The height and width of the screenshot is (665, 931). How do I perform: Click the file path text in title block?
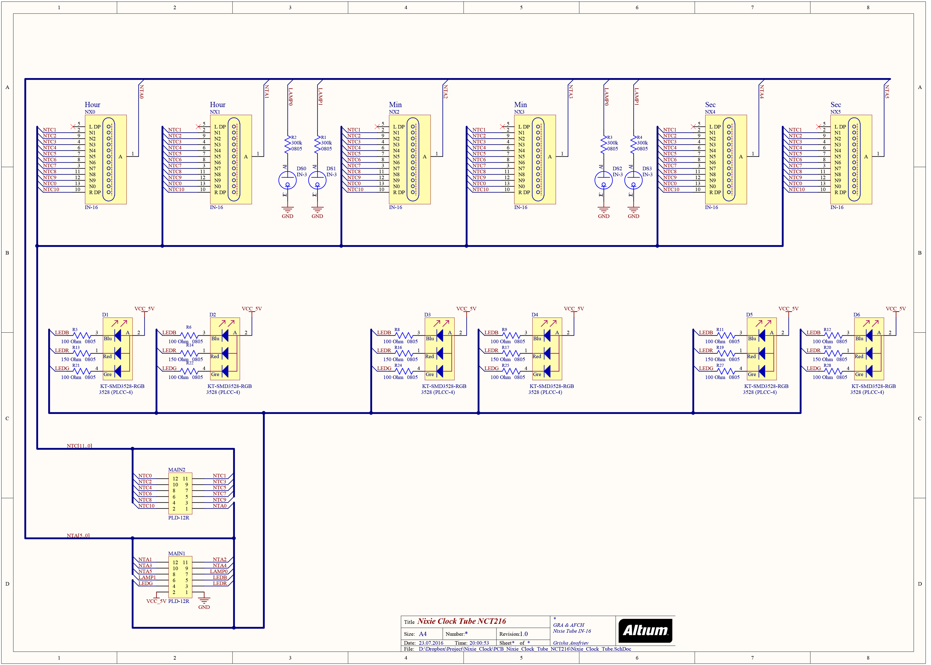[525, 649]
